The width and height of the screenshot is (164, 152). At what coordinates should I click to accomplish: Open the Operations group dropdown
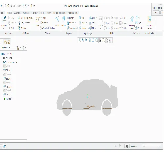(x=9, y=33)
